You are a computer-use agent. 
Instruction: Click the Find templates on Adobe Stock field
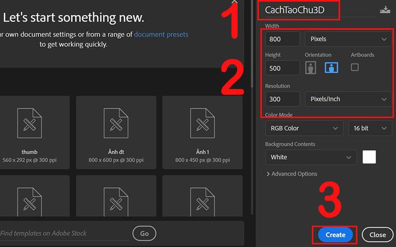[64, 233]
